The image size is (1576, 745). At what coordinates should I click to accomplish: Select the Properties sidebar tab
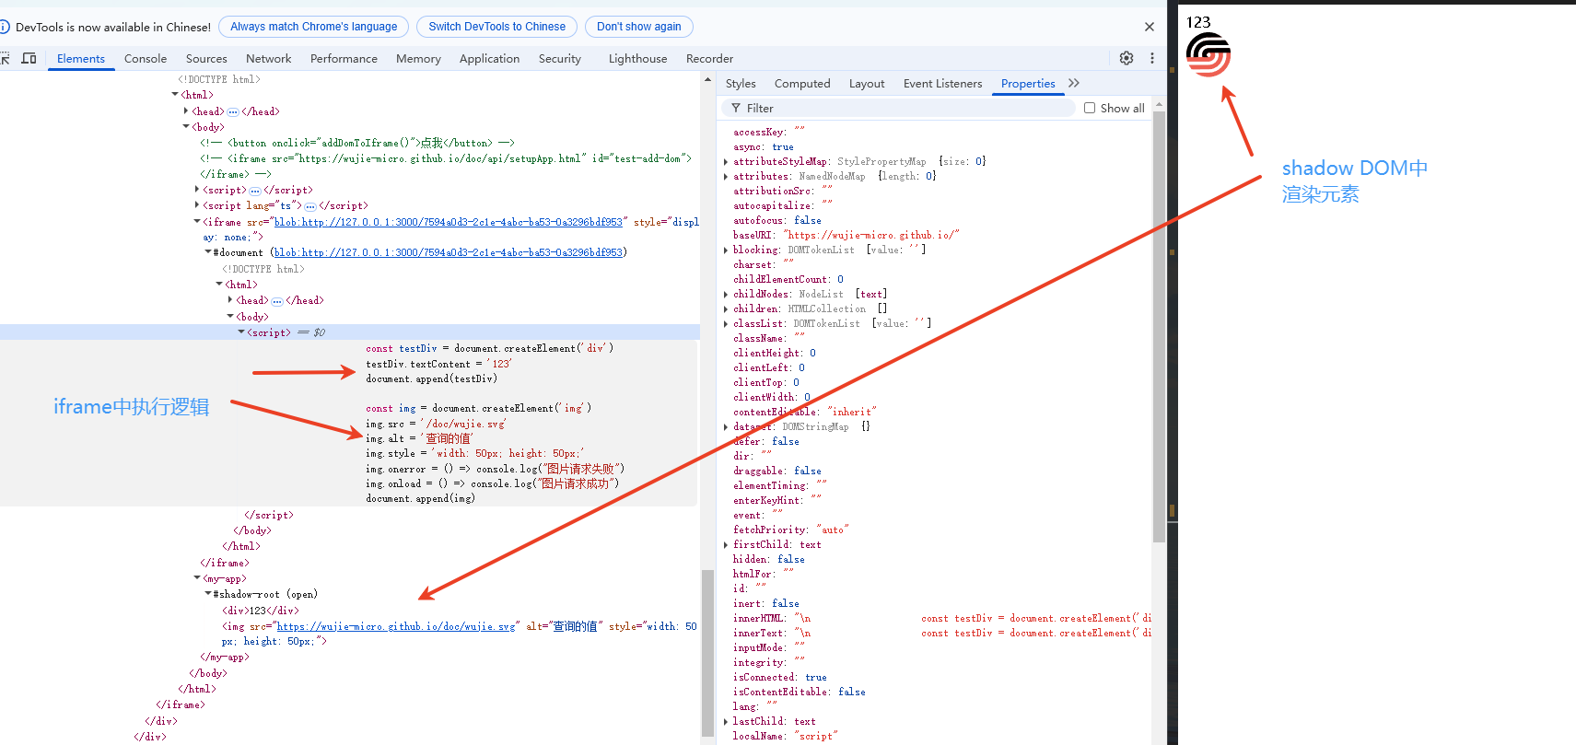(x=1028, y=83)
